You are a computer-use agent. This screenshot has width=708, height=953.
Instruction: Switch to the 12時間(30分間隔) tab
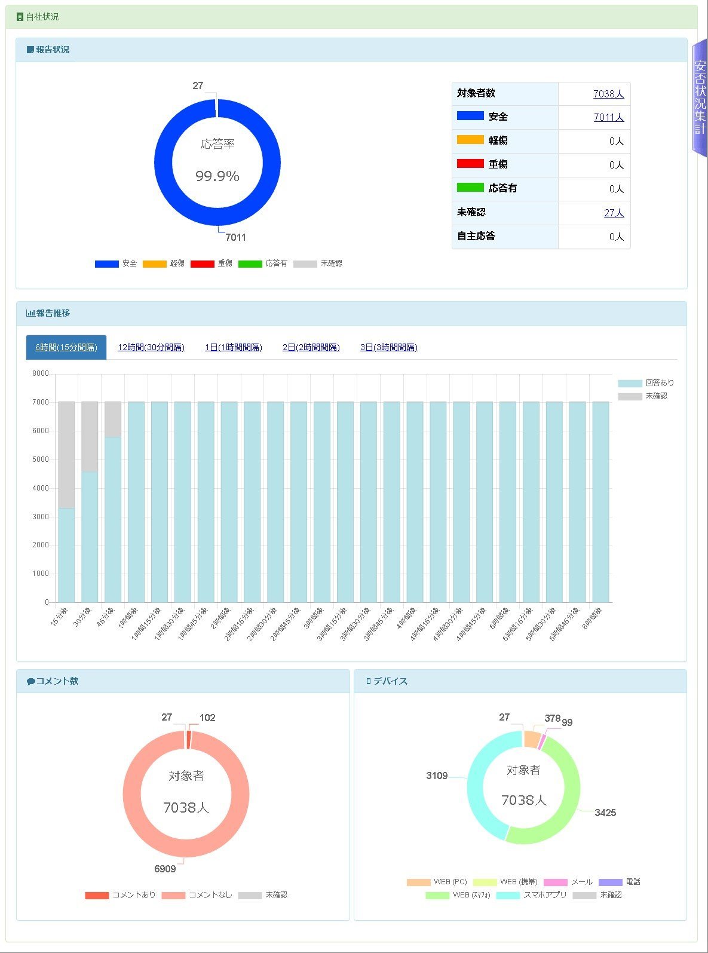point(151,347)
